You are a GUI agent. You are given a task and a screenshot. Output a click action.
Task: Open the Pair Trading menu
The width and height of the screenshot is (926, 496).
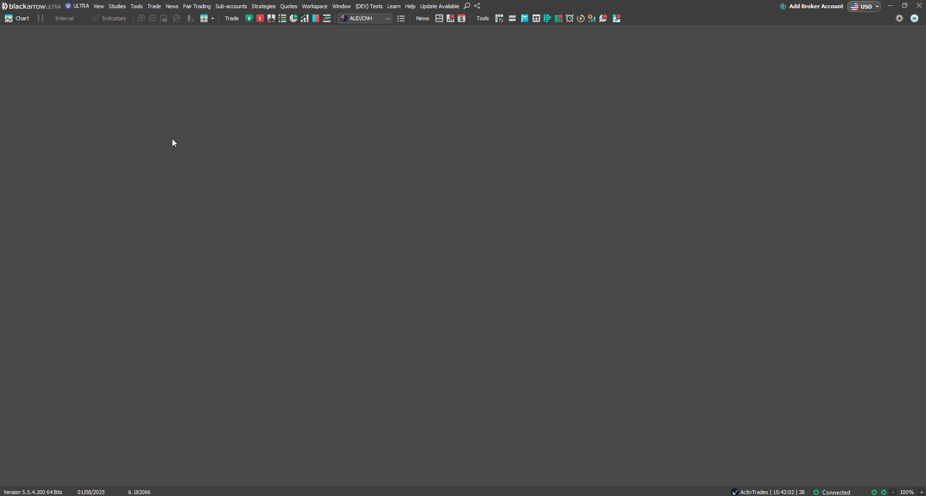pyautogui.click(x=196, y=6)
